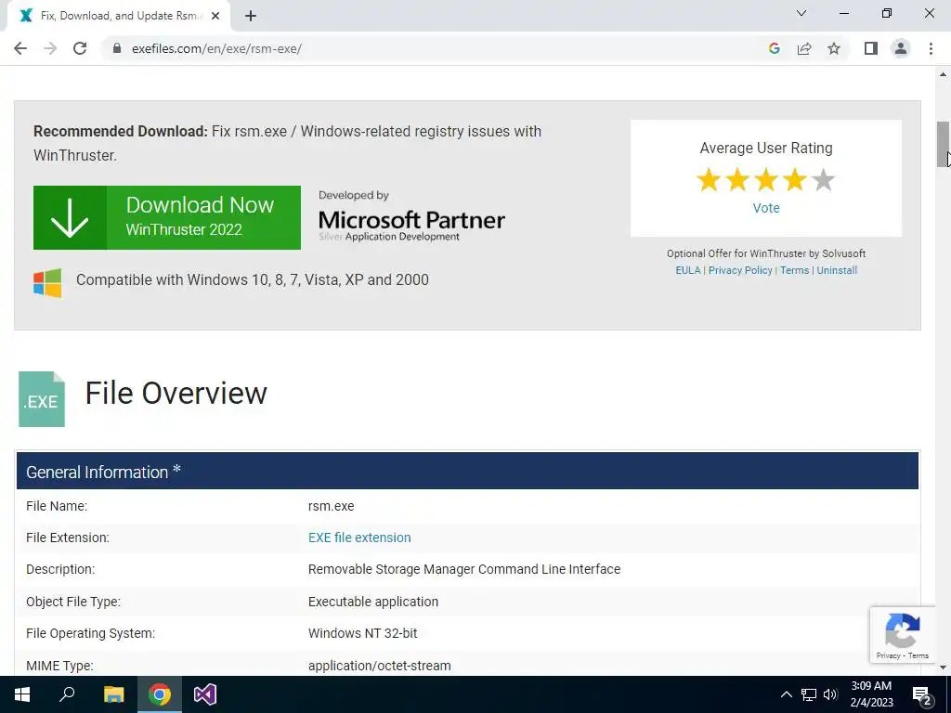Click the reCAPTCHA badge
951x713 pixels.
tap(903, 635)
